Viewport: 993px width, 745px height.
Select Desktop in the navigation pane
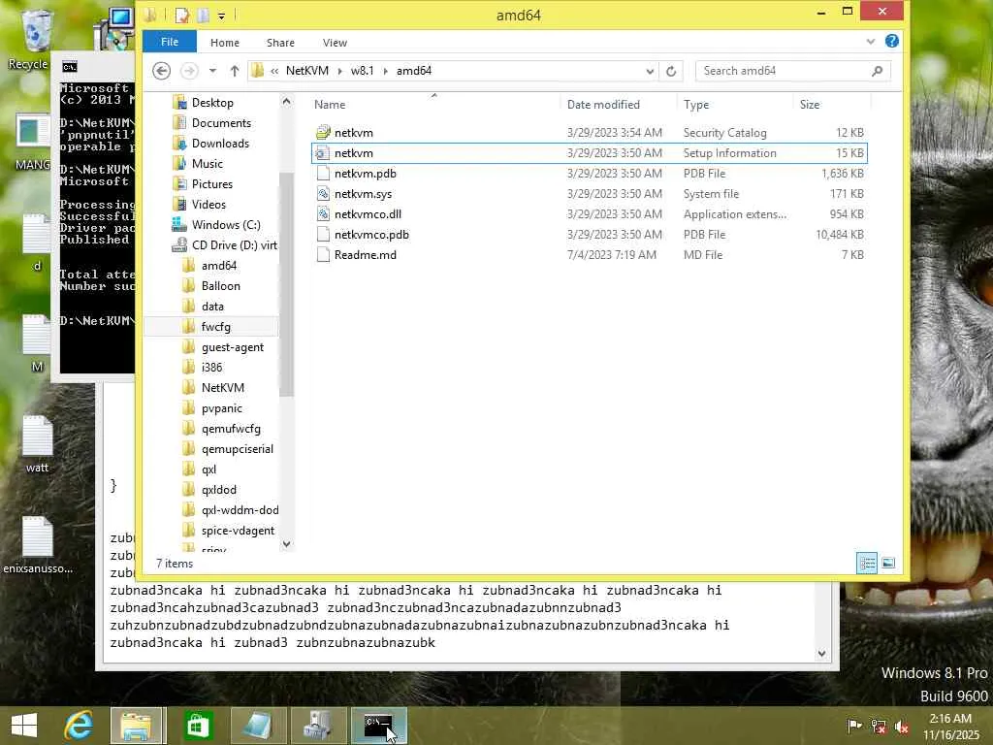[x=212, y=103]
